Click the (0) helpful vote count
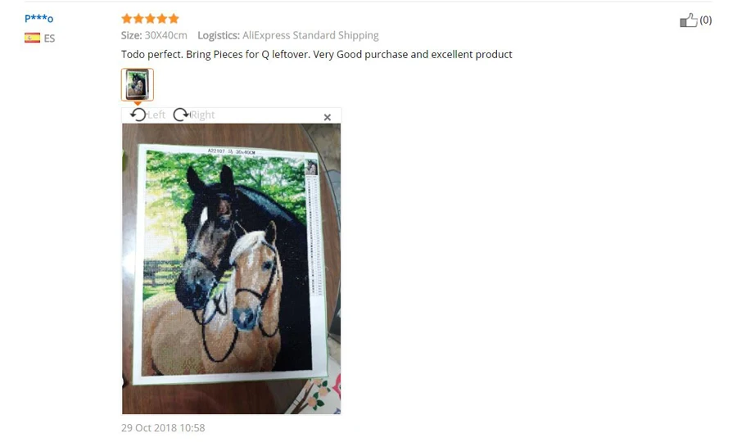The width and height of the screenshot is (737, 442). (x=706, y=20)
